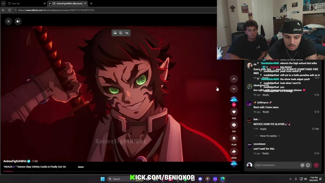
Task: Open the media player taskbar icon
Action: point(208,179)
